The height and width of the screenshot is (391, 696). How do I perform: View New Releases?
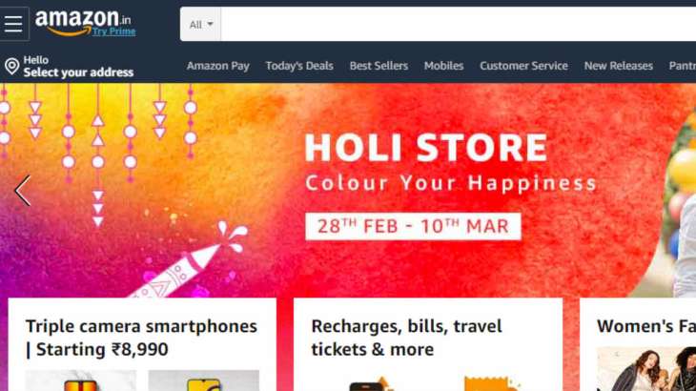pyautogui.click(x=619, y=66)
